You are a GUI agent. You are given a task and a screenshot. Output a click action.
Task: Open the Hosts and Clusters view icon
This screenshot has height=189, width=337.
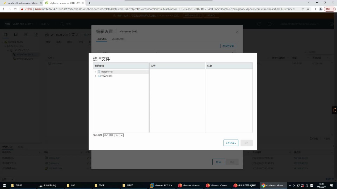tap(6, 35)
